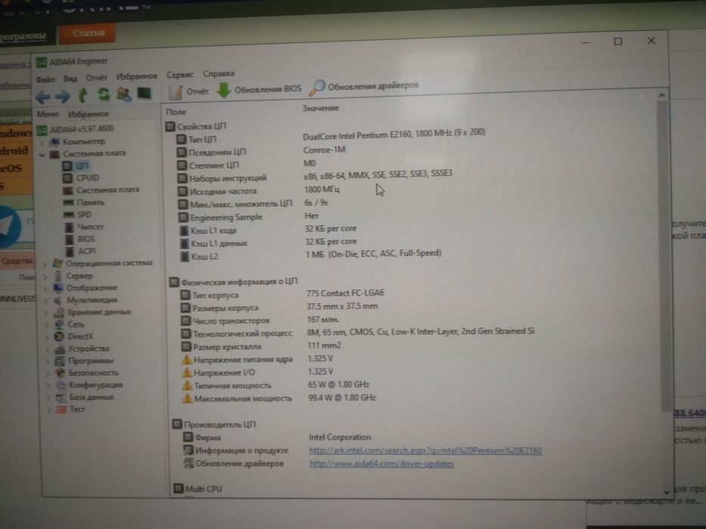
Task: Open the Избранное menu in the menu bar
Action: (x=136, y=76)
